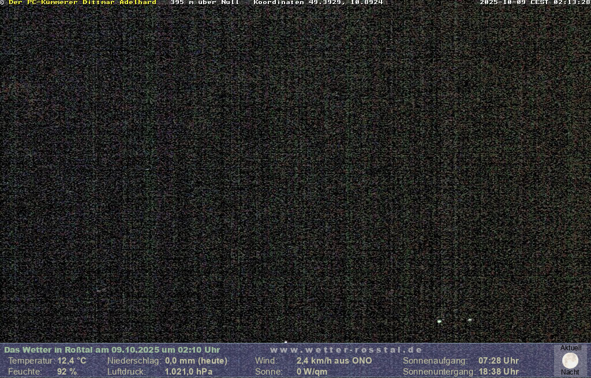Click the left bright light dot in the night image
The image size is (591, 378).
[439, 321]
